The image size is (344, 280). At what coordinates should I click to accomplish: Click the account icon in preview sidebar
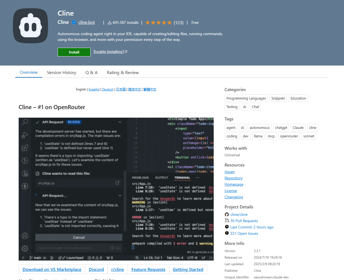pyautogui.click(x=25, y=236)
